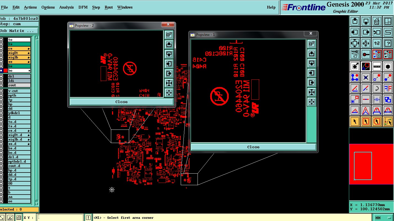Toggle the checkbox for layer bo
394x221 pixels.
click(x=1, y=71)
